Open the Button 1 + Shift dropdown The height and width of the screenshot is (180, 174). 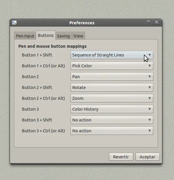pos(112,55)
